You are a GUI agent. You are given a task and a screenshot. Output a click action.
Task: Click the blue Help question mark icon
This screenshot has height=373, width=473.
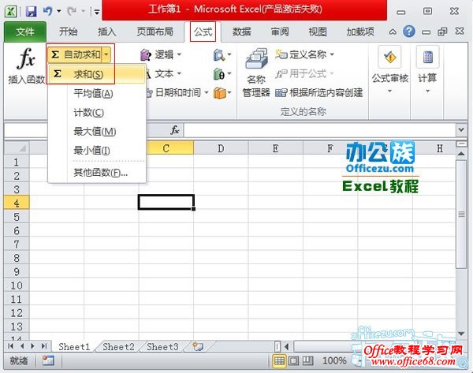(409, 32)
